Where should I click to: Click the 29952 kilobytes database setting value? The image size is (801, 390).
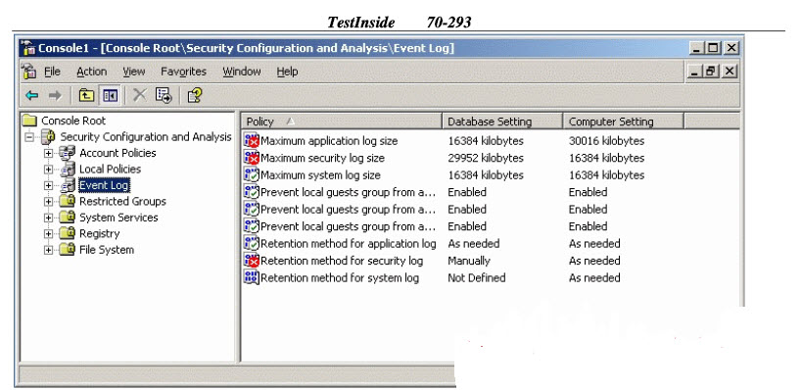486,158
